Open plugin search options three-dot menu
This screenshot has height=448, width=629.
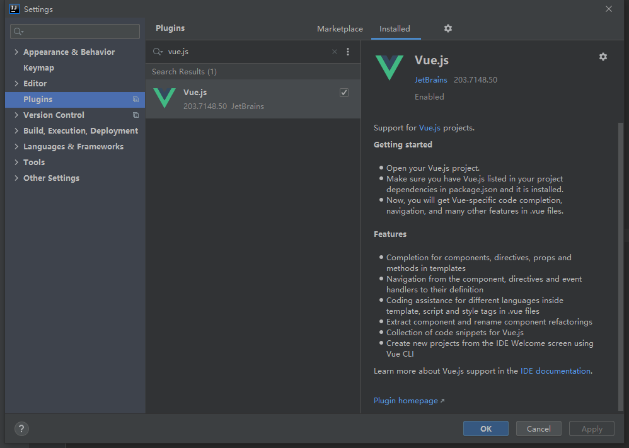click(348, 52)
